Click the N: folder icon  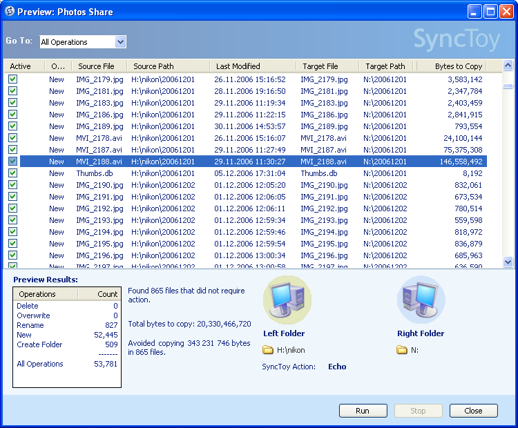tap(402, 350)
